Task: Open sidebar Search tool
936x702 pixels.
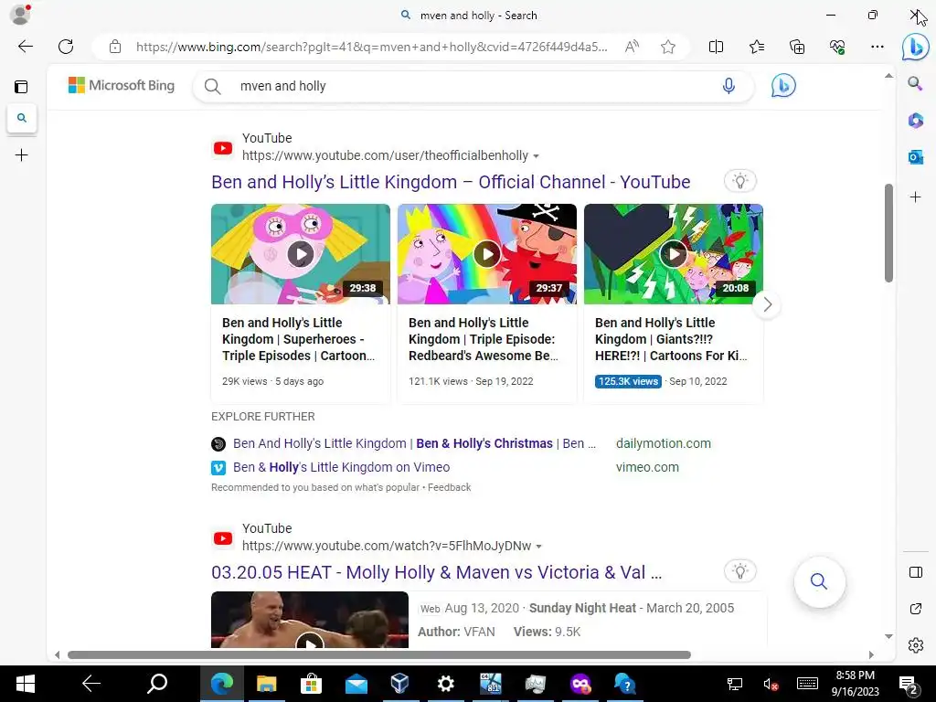Action: coord(915,83)
